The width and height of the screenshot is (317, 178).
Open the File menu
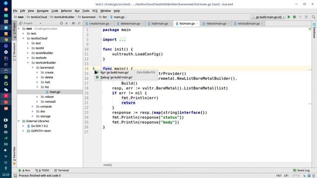point(15,11)
